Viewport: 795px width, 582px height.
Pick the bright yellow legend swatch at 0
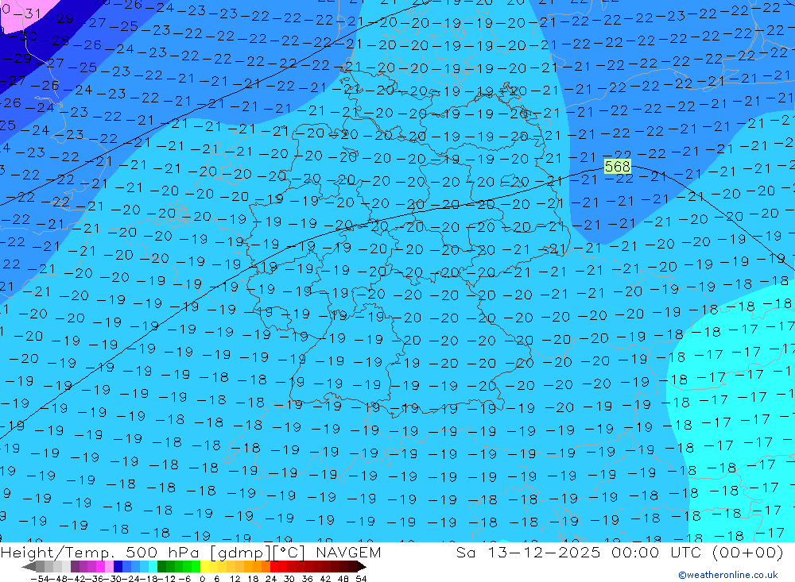pyautogui.click(x=205, y=567)
